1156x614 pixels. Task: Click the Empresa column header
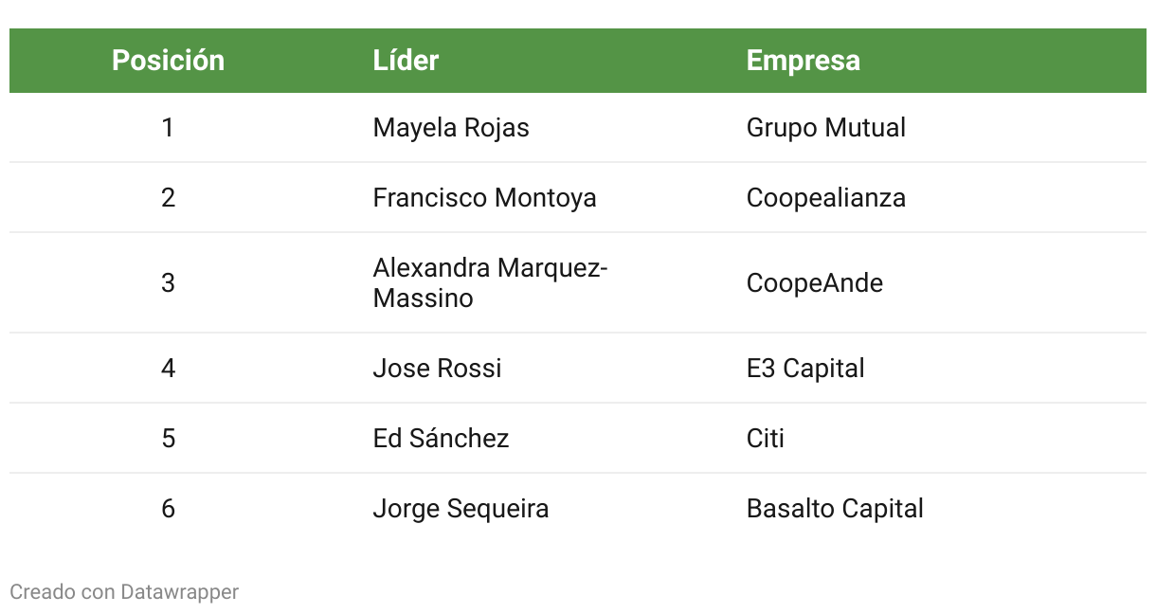[804, 61]
